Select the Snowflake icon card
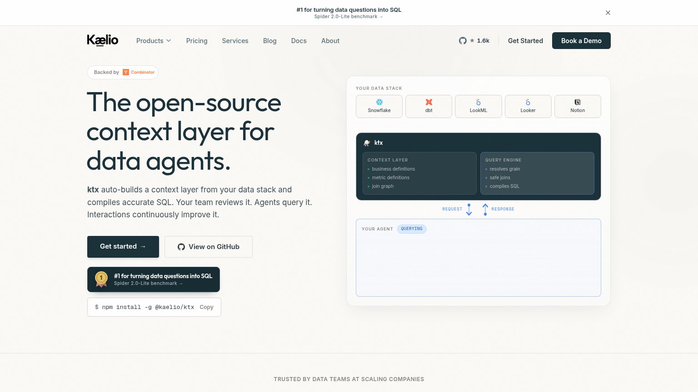This screenshot has width=698, height=392. (379, 106)
